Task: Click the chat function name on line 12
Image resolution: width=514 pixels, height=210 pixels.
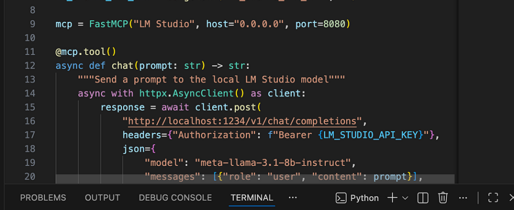Action: coord(122,66)
